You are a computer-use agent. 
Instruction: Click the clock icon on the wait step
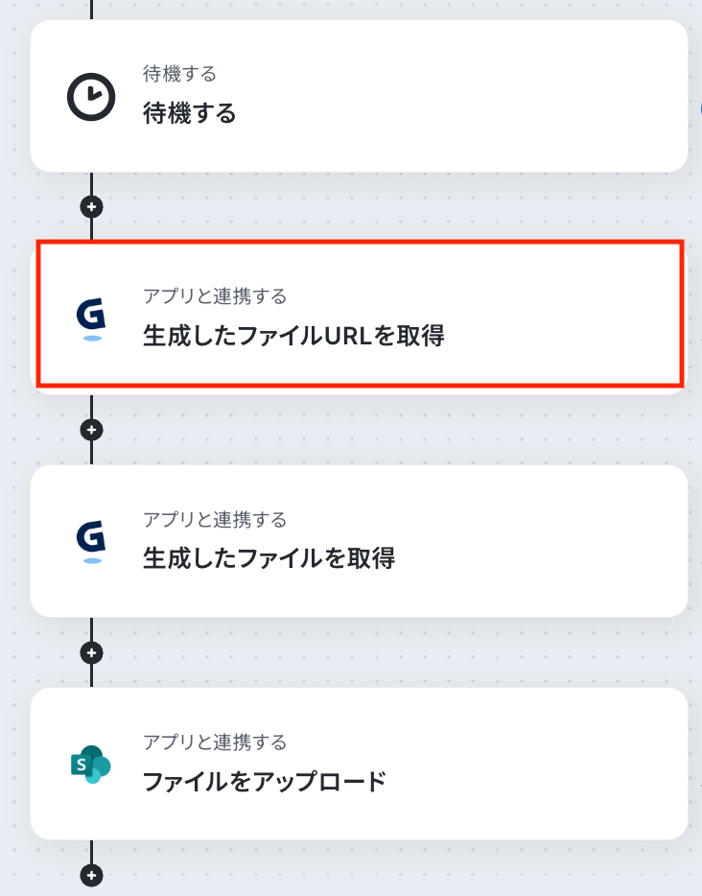(91, 97)
